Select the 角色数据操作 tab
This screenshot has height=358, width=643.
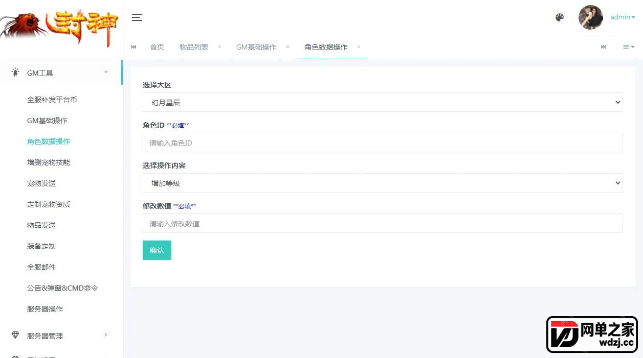(326, 47)
